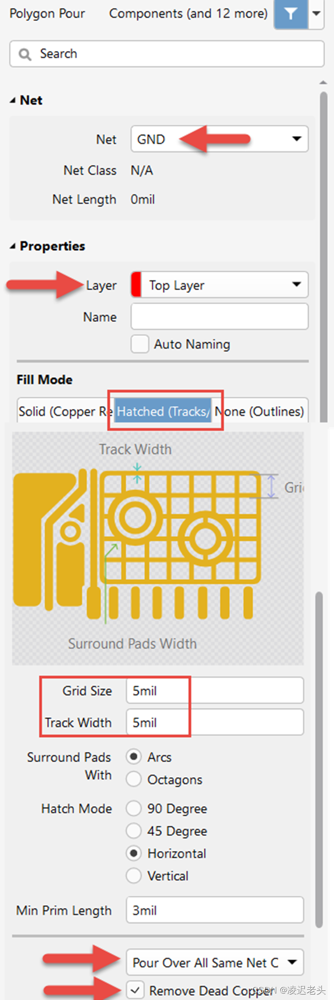
Task: Select Vertical hatch mode
Action: 134,876
